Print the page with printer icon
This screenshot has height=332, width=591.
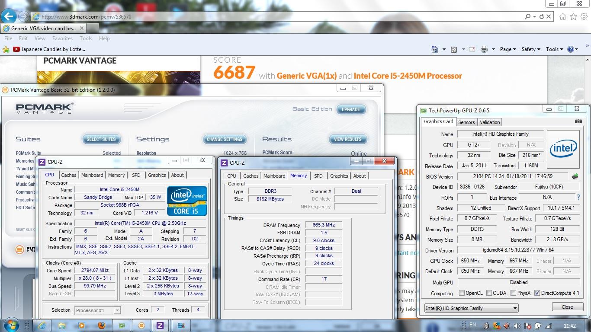pyautogui.click(x=484, y=49)
